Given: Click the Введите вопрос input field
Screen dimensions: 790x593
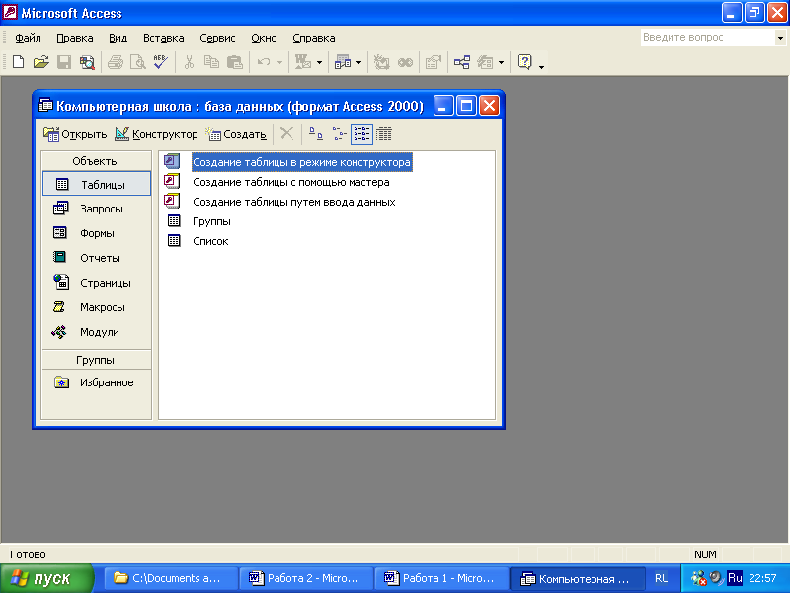Looking at the screenshot, I should pos(708,38).
